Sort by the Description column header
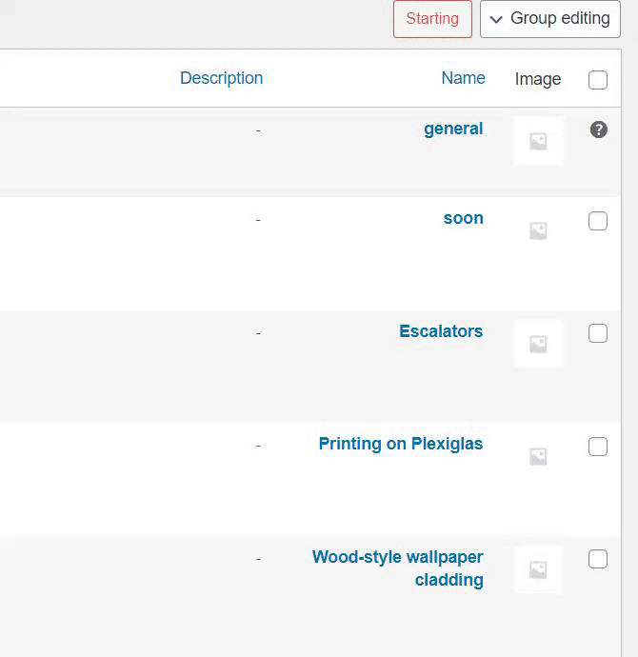 pyautogui.click(x=221, y=78)
